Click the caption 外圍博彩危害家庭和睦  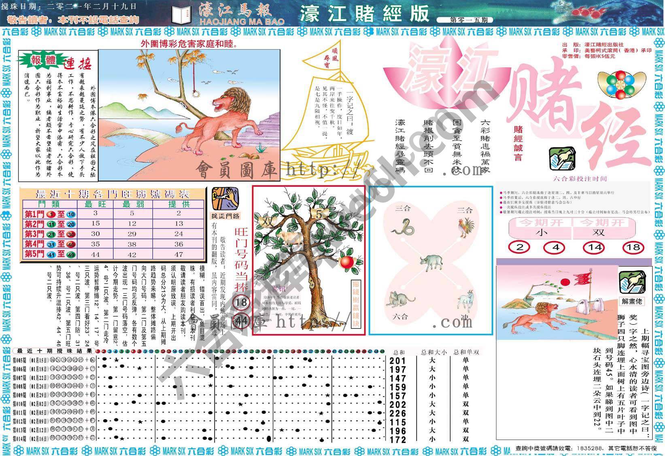(189, 43)
